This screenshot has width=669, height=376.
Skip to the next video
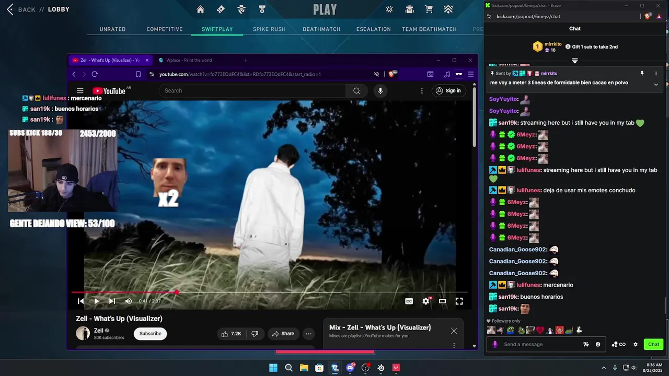pyautogui.click(x=112, y=301)
